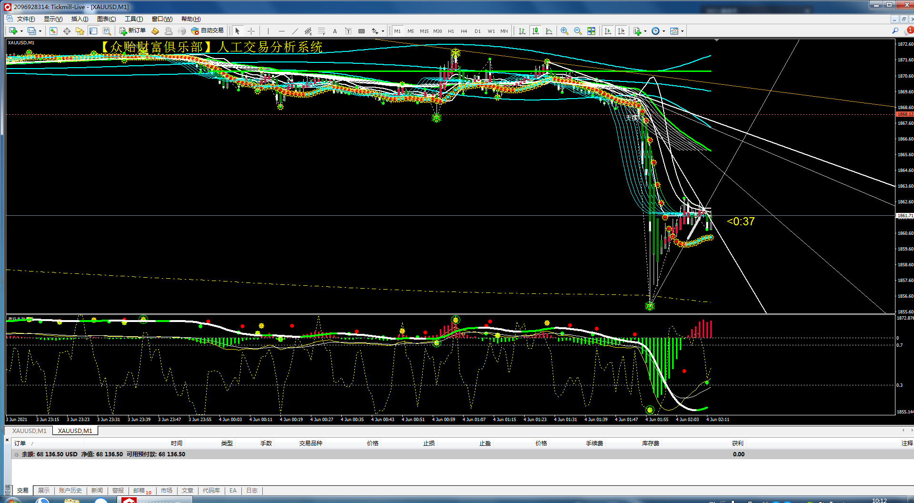Open the 日志 journal tab

coord(252,491)
